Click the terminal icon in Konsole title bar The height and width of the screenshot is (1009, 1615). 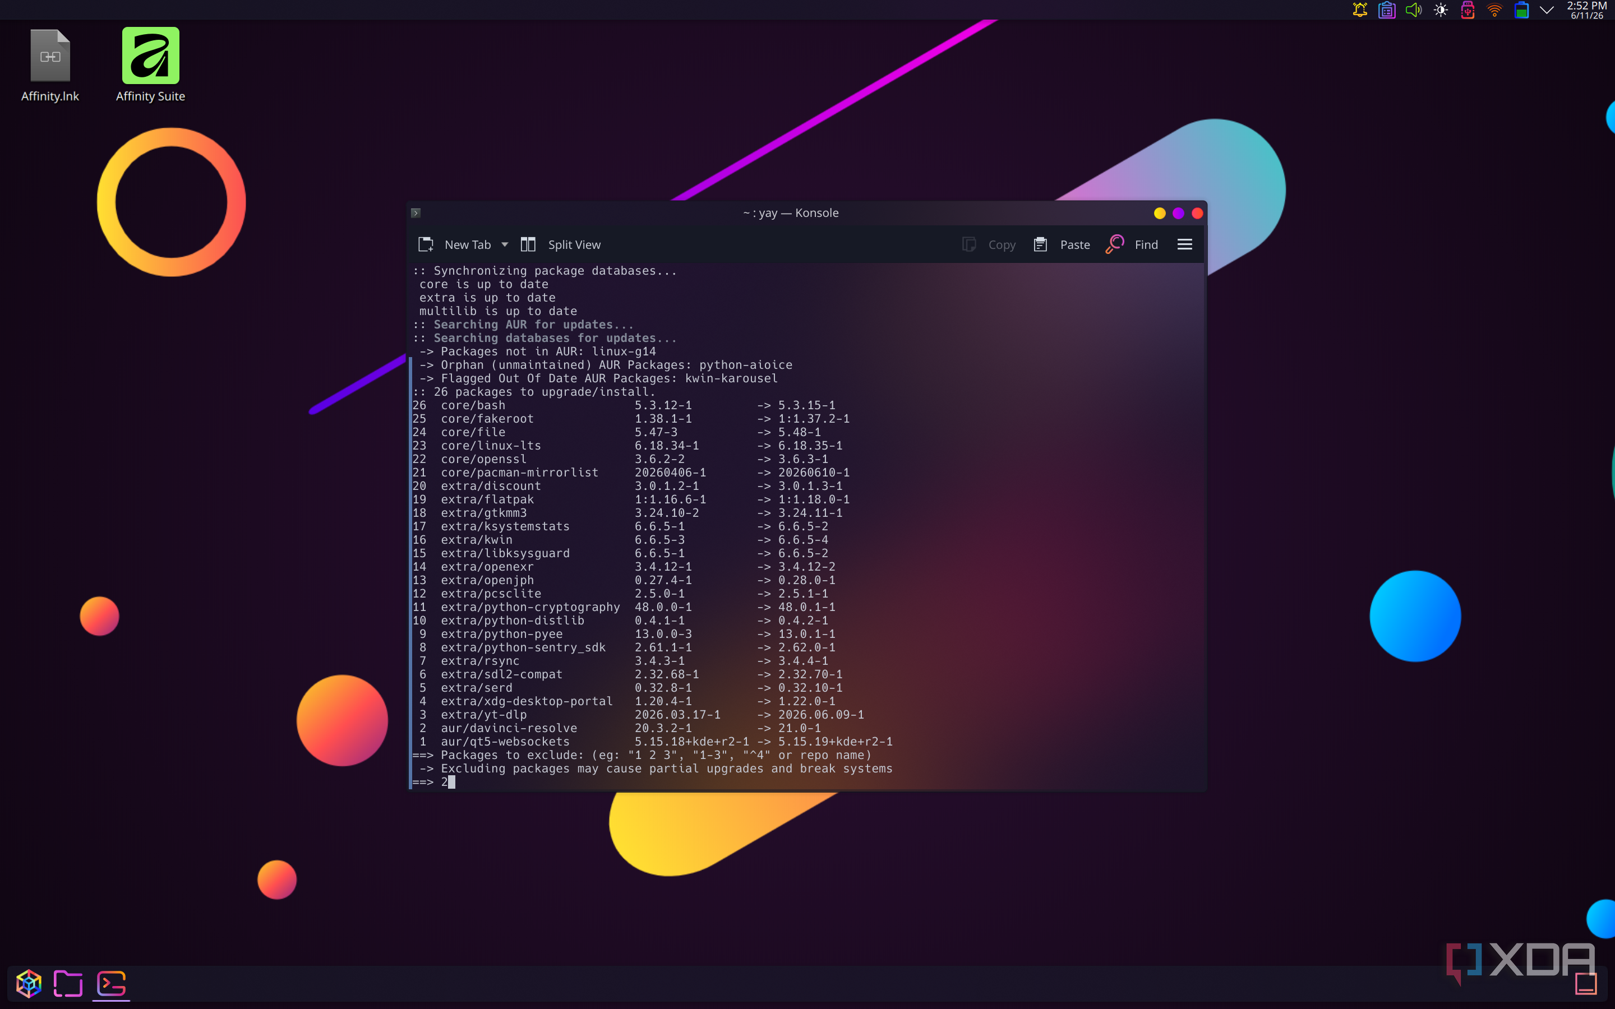coord(416,213)
